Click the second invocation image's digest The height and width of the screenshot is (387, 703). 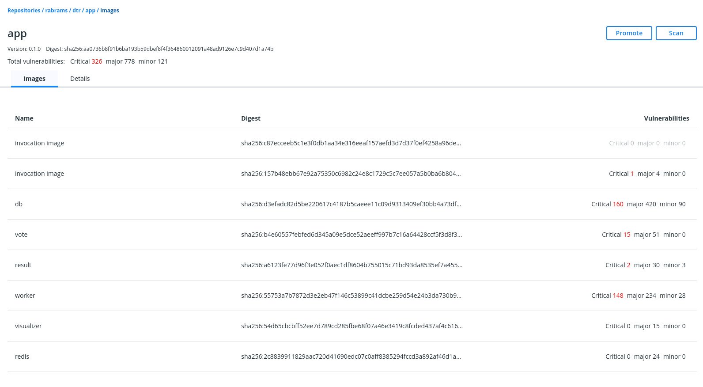pyautogui.click(x=351, y=174)
